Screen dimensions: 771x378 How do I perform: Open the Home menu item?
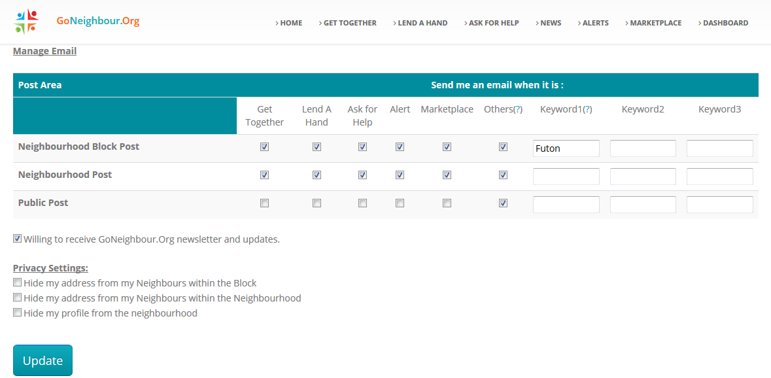pos(289,23)
